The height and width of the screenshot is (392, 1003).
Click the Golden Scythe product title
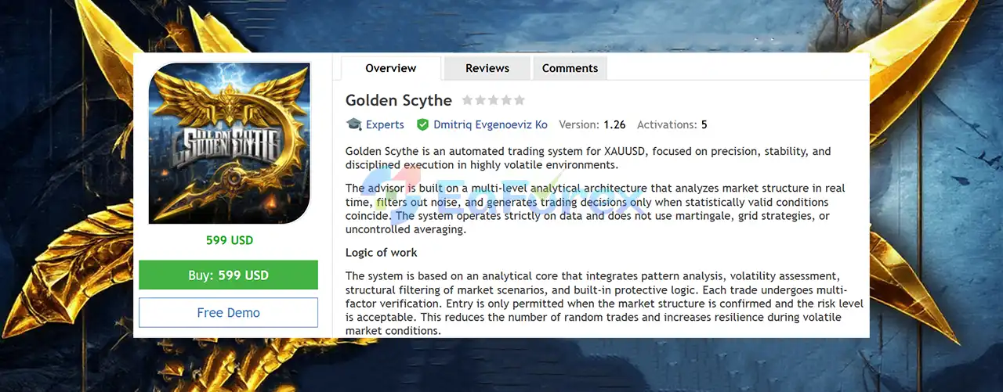click(398, 100)
